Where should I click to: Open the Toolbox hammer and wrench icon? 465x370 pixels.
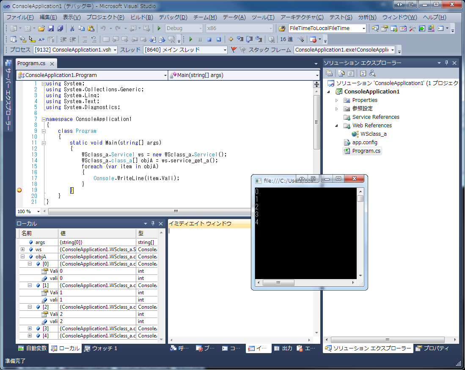click(x=412, y=28)
